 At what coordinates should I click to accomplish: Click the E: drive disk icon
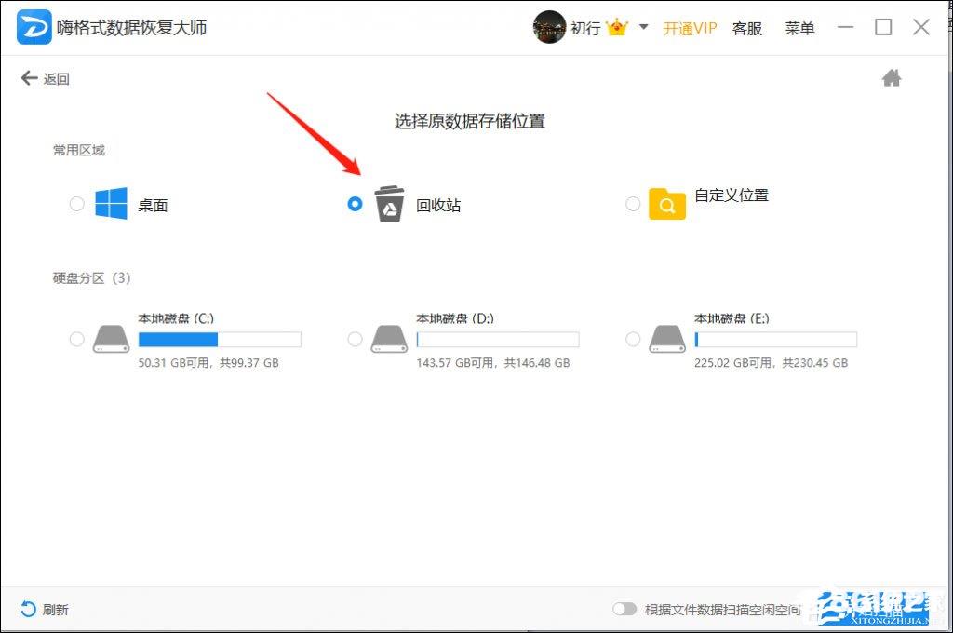point(667,339)
